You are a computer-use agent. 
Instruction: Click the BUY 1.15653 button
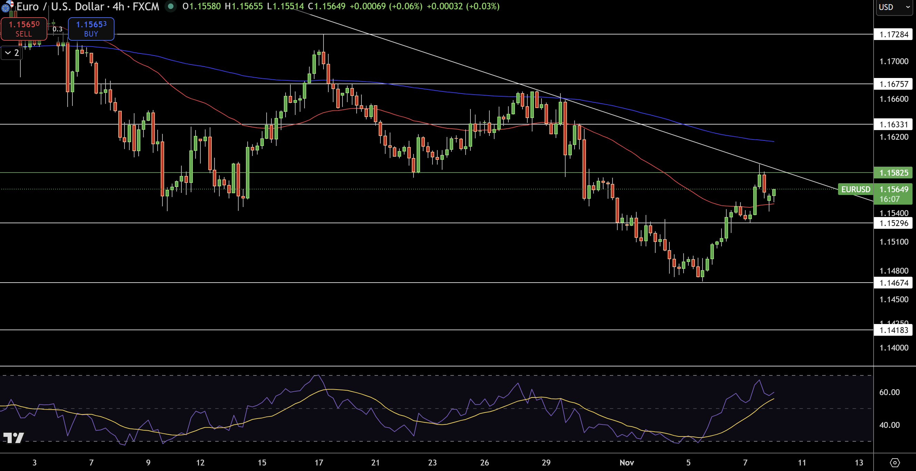pyautogui.click(x=91, y=29)
